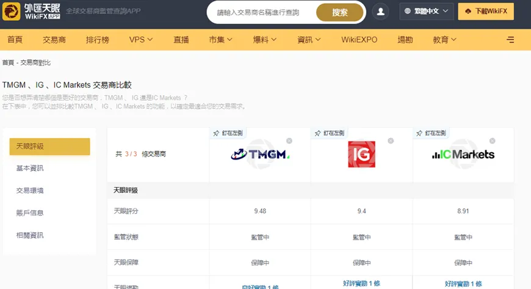Open IC Markets' 好評實勘 1 條 link
Viewport: 531px width, 289px height.
pyautogui.click(x=463, y=284)
